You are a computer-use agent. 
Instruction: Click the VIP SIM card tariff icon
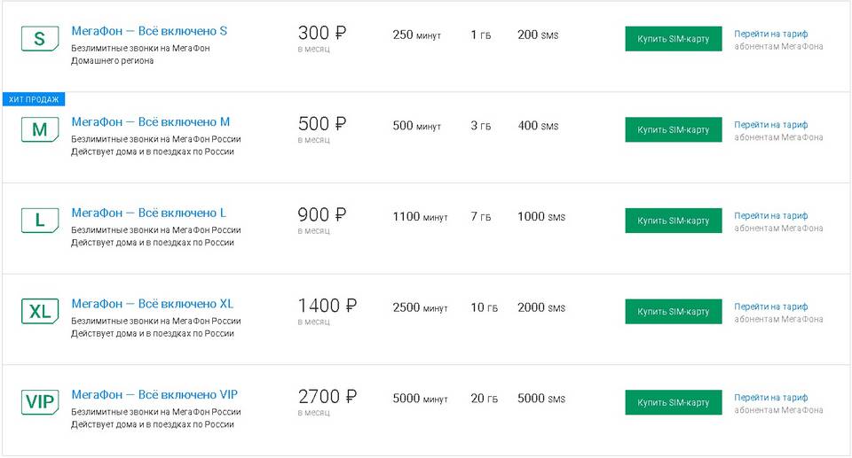[x=39, y=402]
